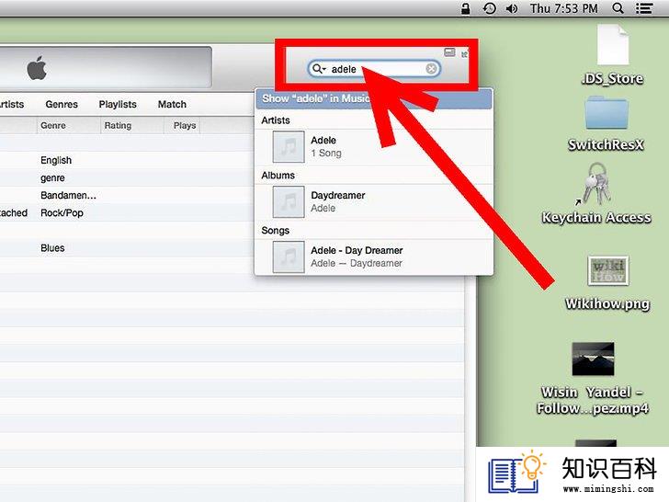
Task: Select the Adele artist result
Action: 373,147
